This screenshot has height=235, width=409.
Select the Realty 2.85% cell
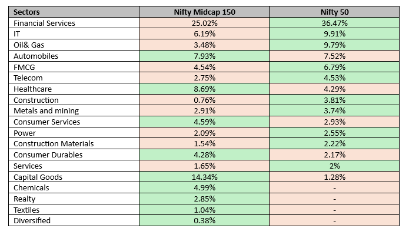pyautogui.click(x=204, y=199)
